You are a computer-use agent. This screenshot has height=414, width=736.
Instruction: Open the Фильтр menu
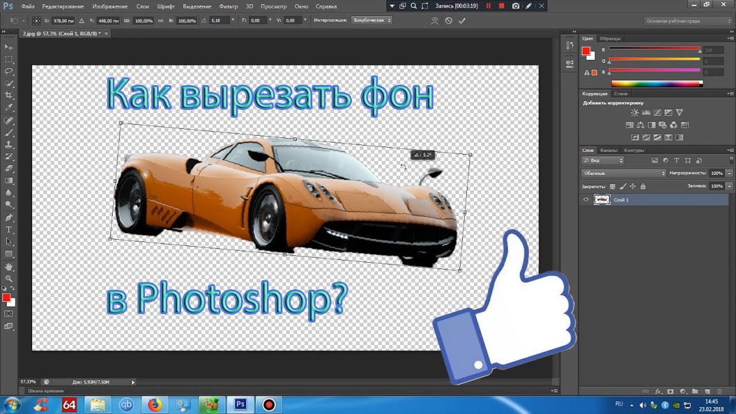pos(229,6)
